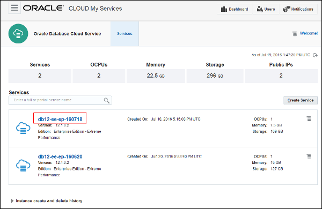Viewport: 322px width, 209px height.
Task: Click the Storage total 296 GB
Action: click(x=215, y=76)
